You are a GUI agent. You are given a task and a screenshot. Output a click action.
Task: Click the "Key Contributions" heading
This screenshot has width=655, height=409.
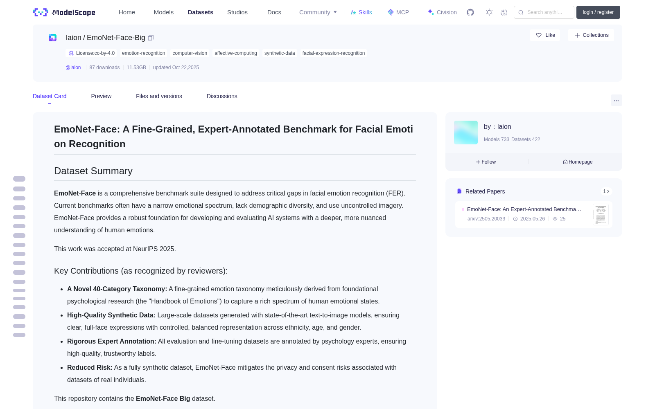(x=141, y=271)
